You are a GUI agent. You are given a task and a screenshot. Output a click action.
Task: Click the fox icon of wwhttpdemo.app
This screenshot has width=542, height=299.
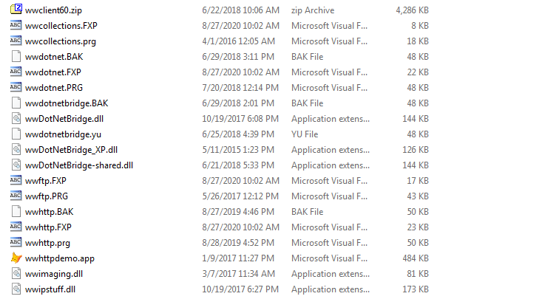coord(16,258)
